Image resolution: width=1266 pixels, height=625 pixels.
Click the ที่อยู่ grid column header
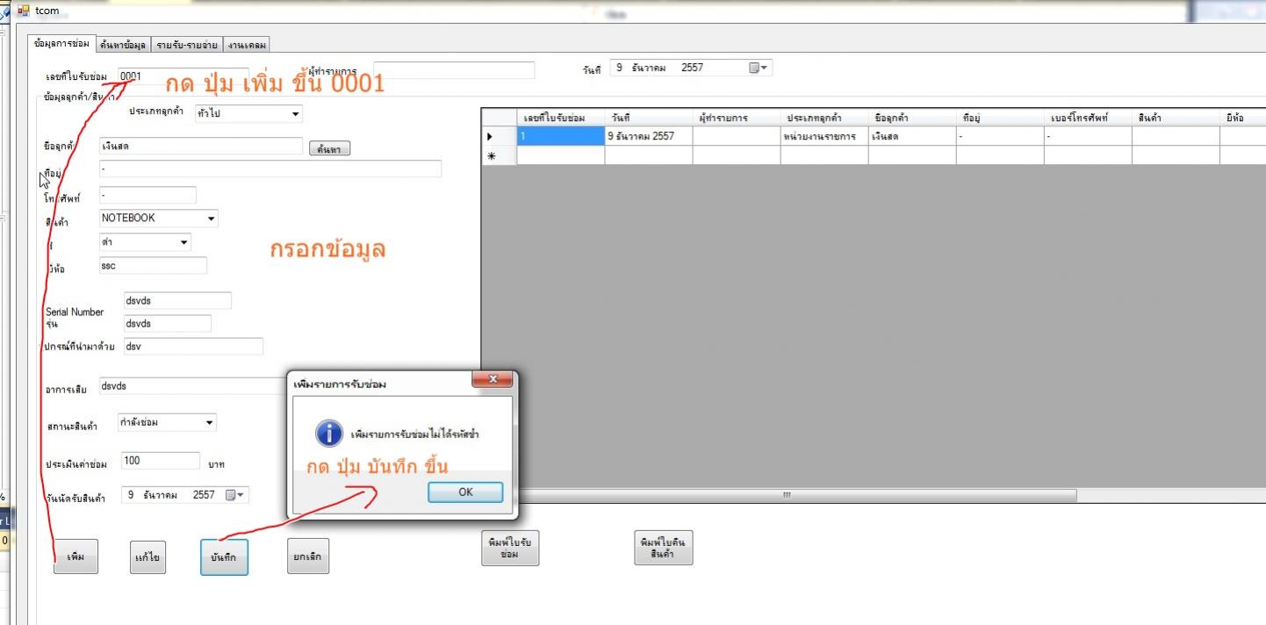pyautogui.click(x=999, y=118)
